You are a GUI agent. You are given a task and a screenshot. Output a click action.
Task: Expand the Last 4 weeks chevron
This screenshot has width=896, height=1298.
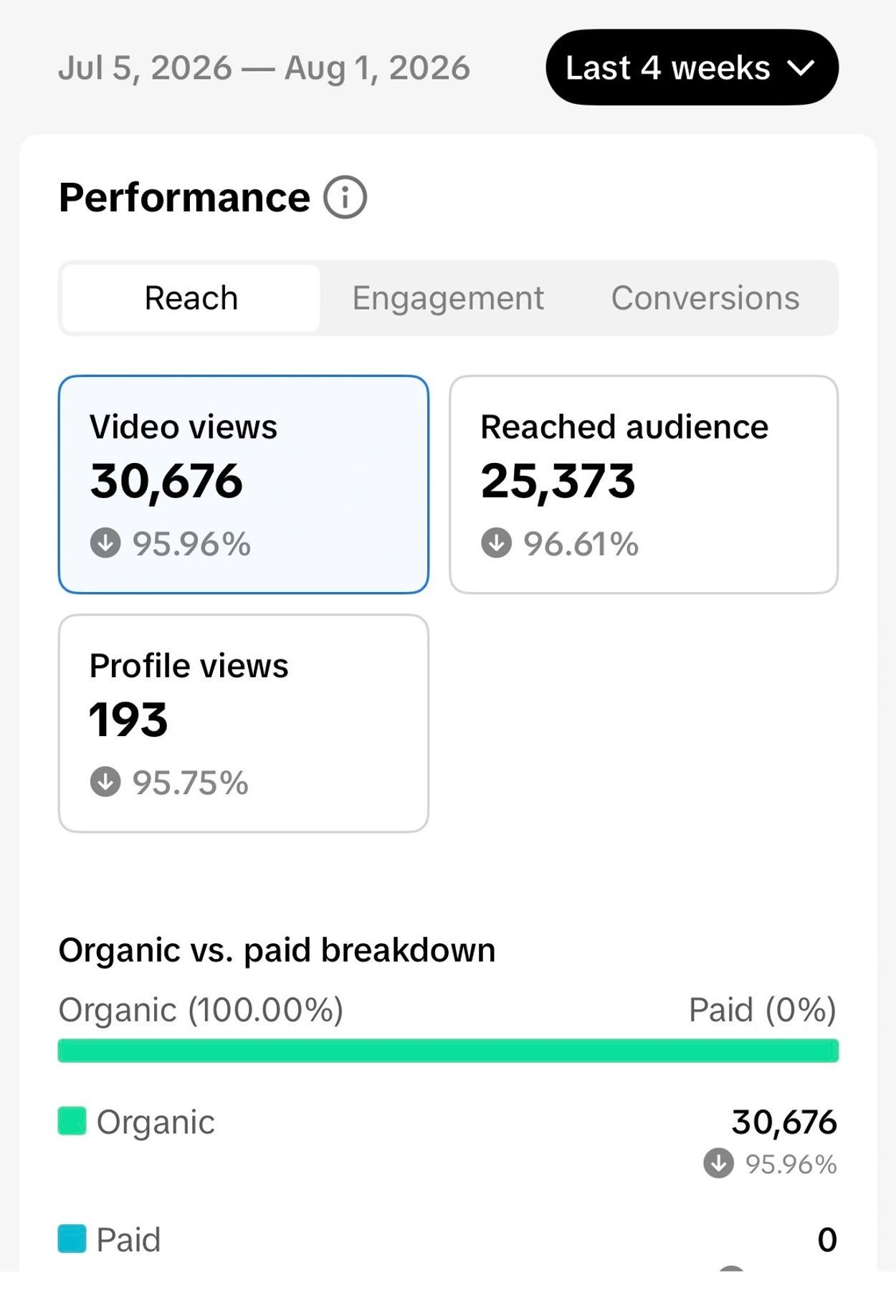pos(800,68)
